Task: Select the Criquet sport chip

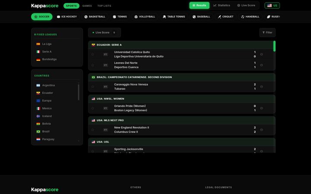Action: tap(225, 17)
